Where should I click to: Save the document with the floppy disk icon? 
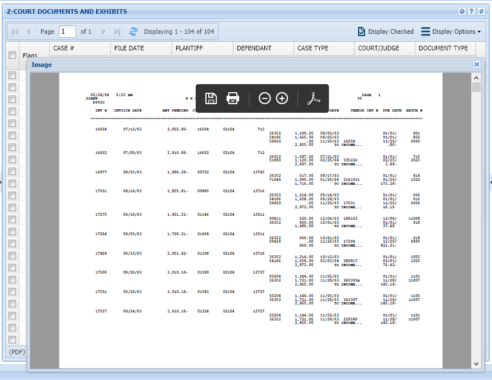click(211, 98)
